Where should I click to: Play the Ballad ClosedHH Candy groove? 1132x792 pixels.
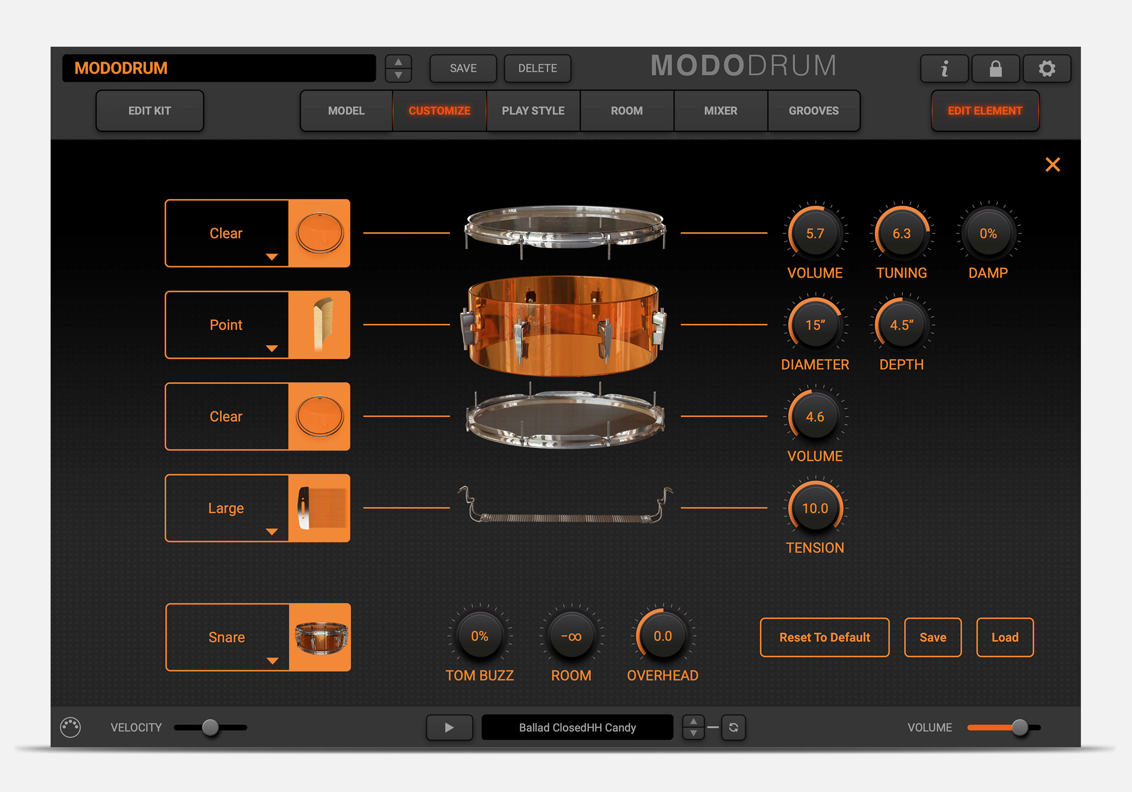coord(449,727)
